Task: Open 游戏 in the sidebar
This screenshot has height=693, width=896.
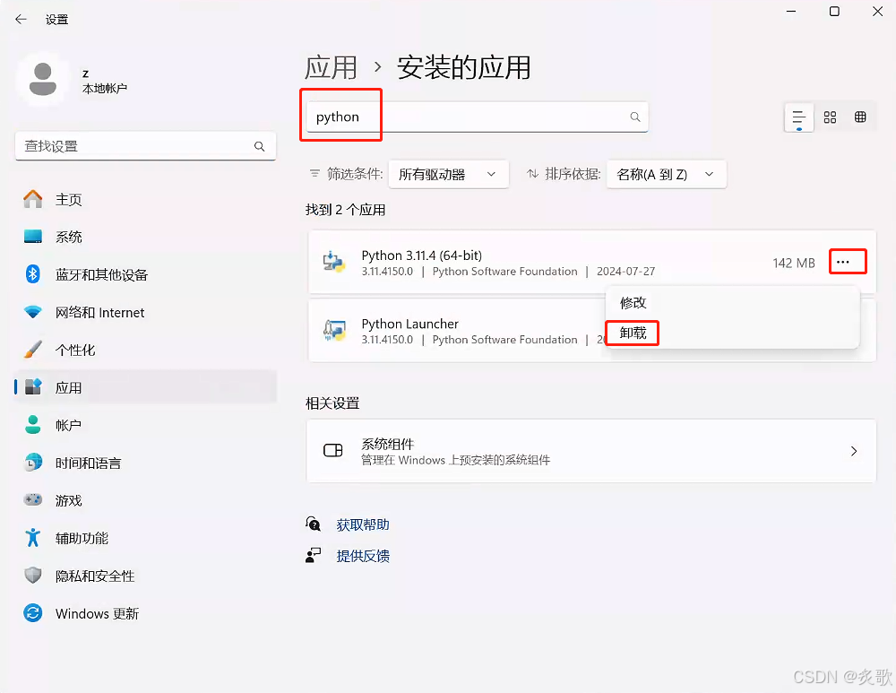Action: pos(146,500)
